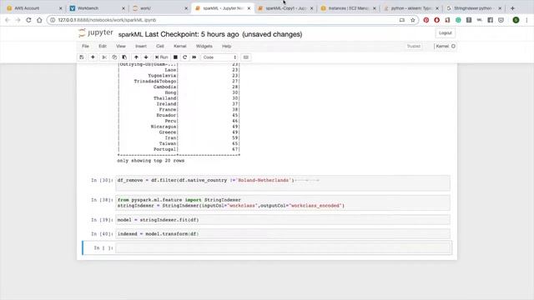Save notebook with the floppy disk icon
The image size is (534, 300).
coord(82,57)
